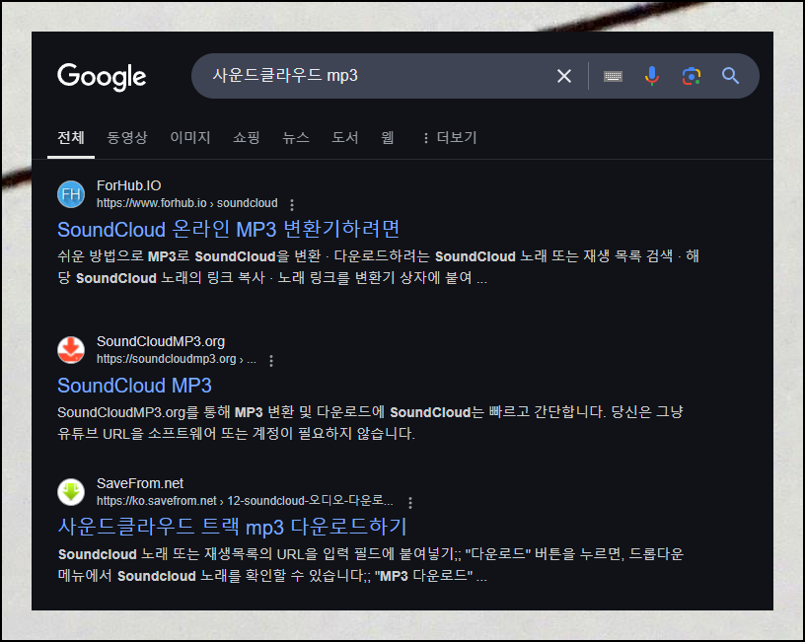The height and width of the screenshot is (642, 805).
Task: Open the on-screen keyboard input tool
Action: (613, 76)
